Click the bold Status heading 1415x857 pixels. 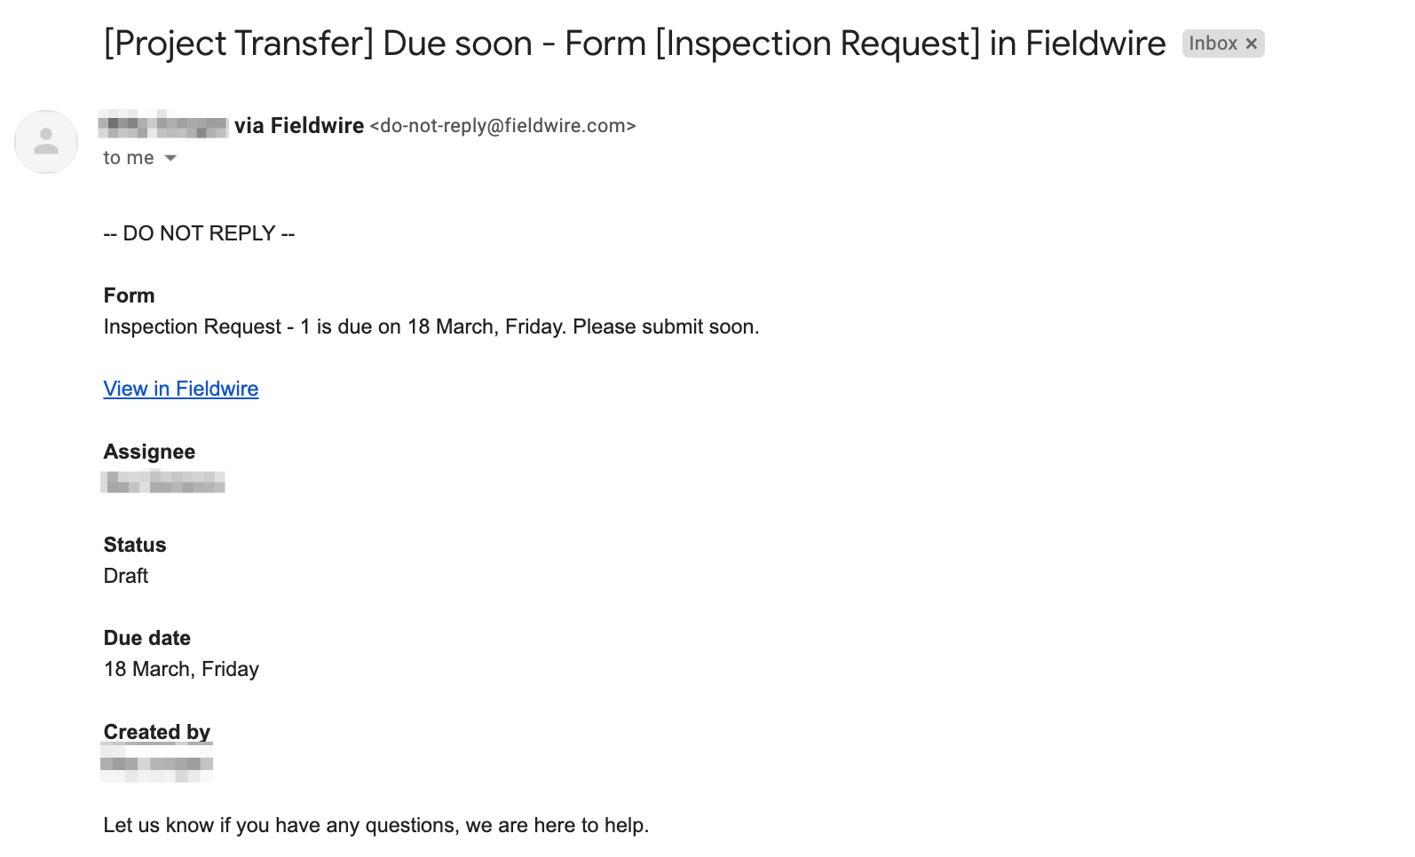coord(135,545)
